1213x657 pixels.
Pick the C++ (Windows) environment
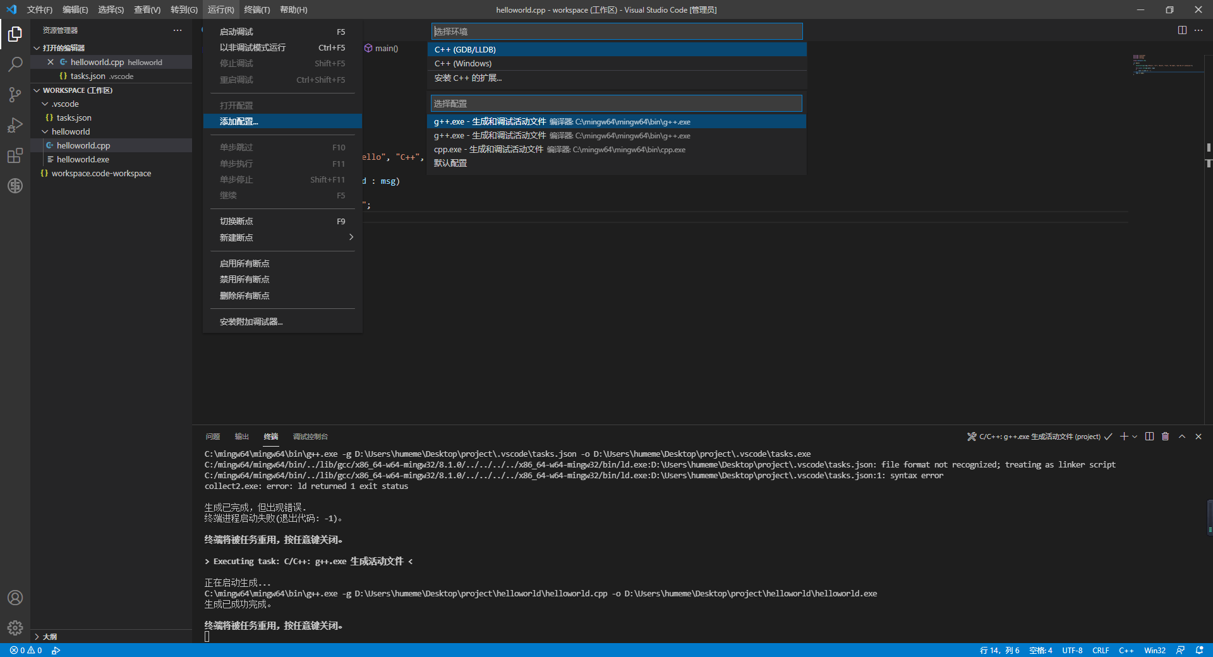pos(617,63)
